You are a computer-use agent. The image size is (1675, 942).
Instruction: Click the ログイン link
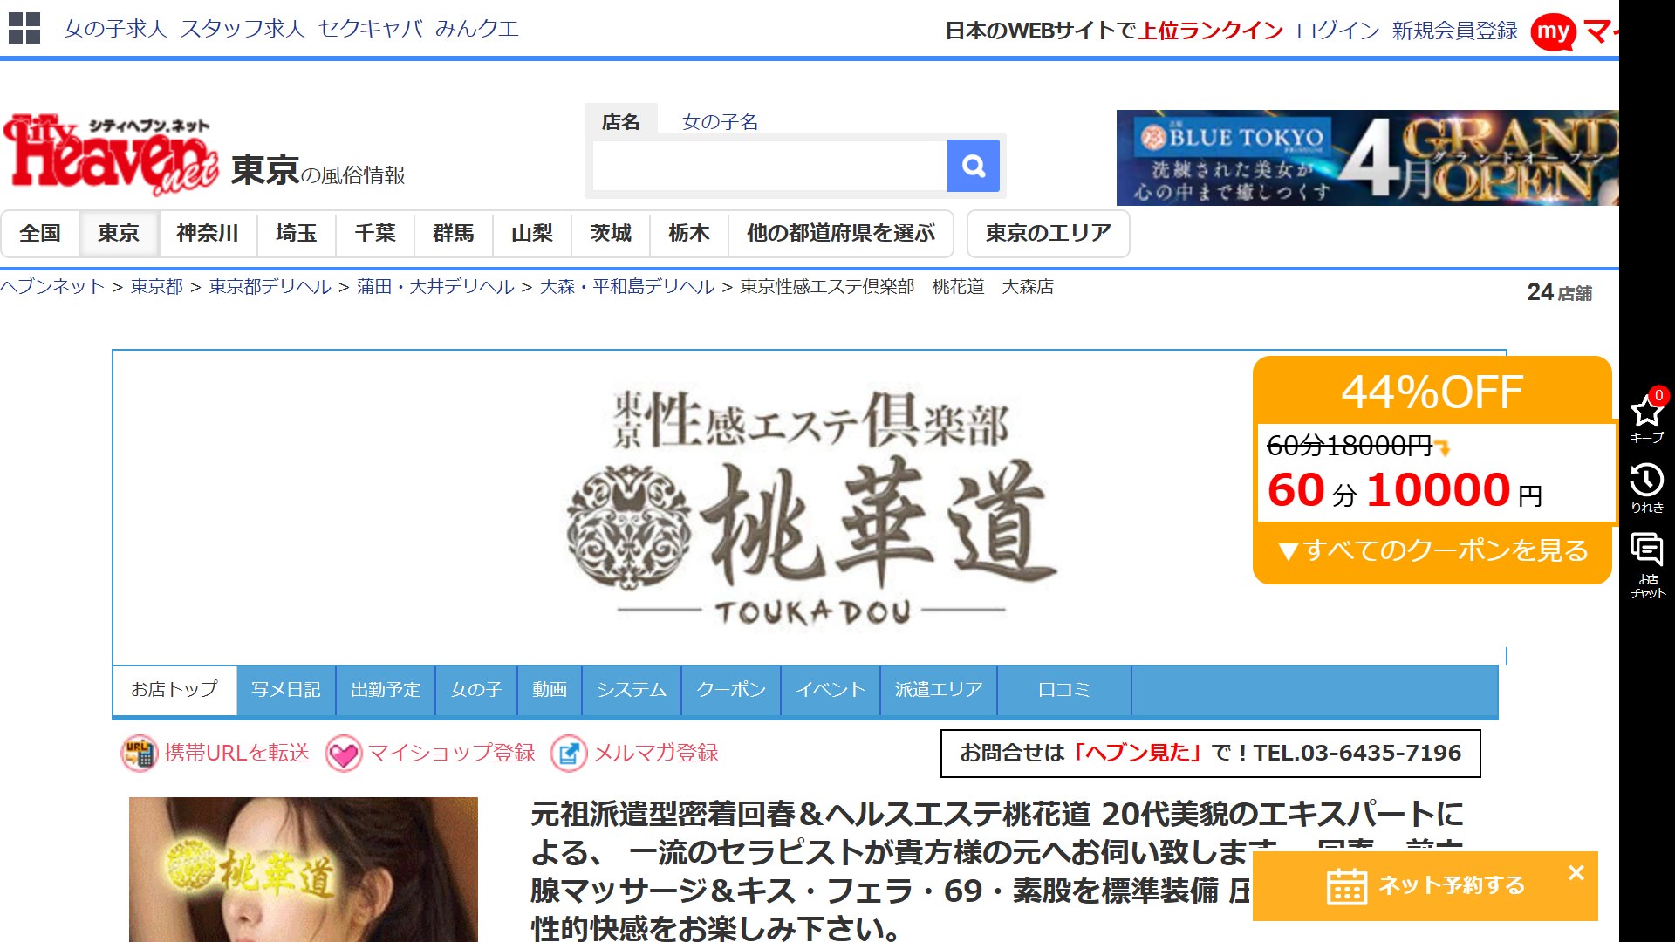pos(1338,31)
